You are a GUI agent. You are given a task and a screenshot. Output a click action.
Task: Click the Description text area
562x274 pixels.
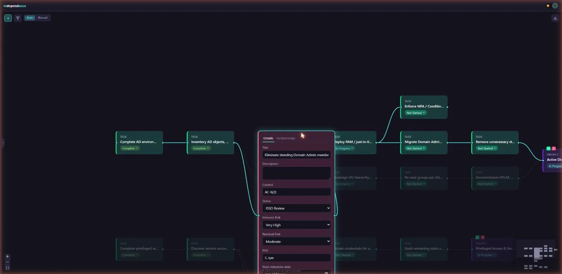296,173
